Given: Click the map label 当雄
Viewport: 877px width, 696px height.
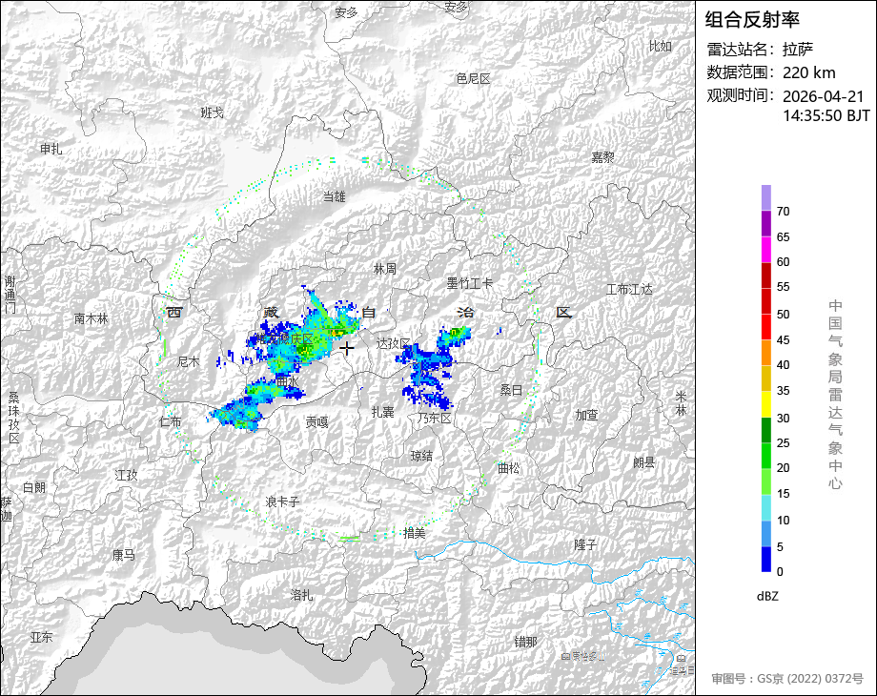Looking at the screenshot, I should (335, 196).
